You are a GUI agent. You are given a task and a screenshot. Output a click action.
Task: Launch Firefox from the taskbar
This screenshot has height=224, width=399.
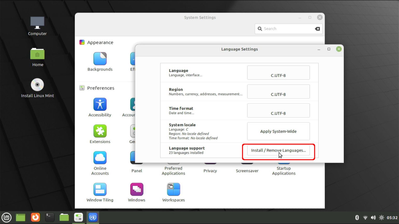pos(35,217)
